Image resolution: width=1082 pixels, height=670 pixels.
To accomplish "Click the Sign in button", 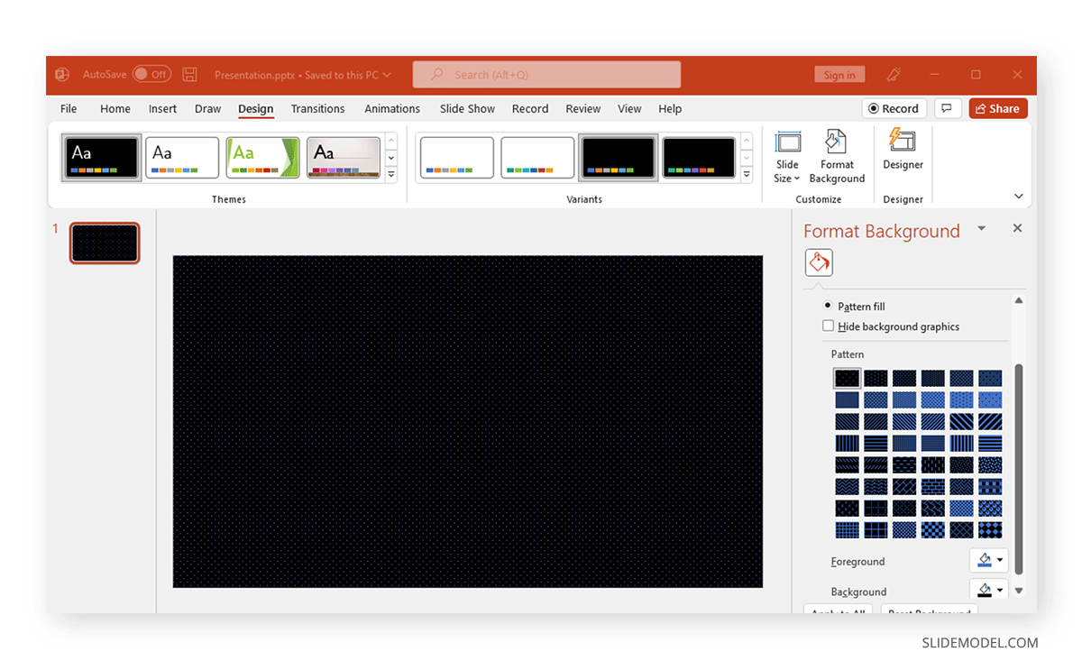I will click(x=839, y=74).
